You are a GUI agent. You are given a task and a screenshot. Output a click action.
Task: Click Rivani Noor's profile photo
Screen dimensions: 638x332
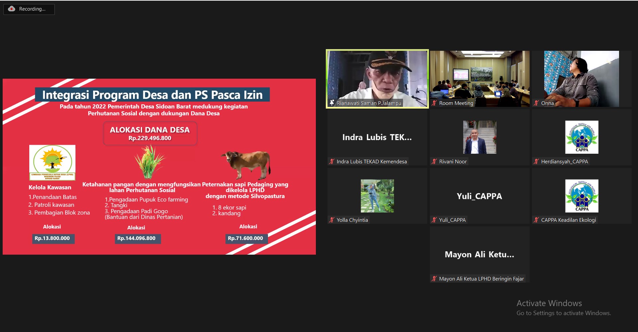point(479,137)
